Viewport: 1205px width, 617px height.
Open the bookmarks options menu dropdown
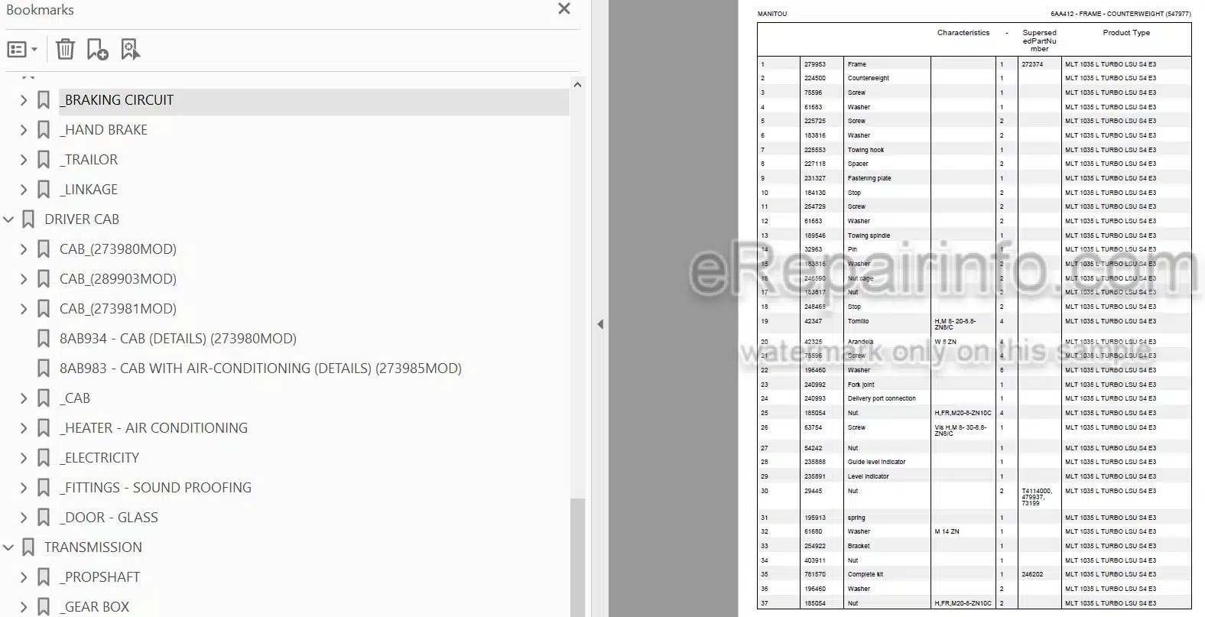coord(22,50)
